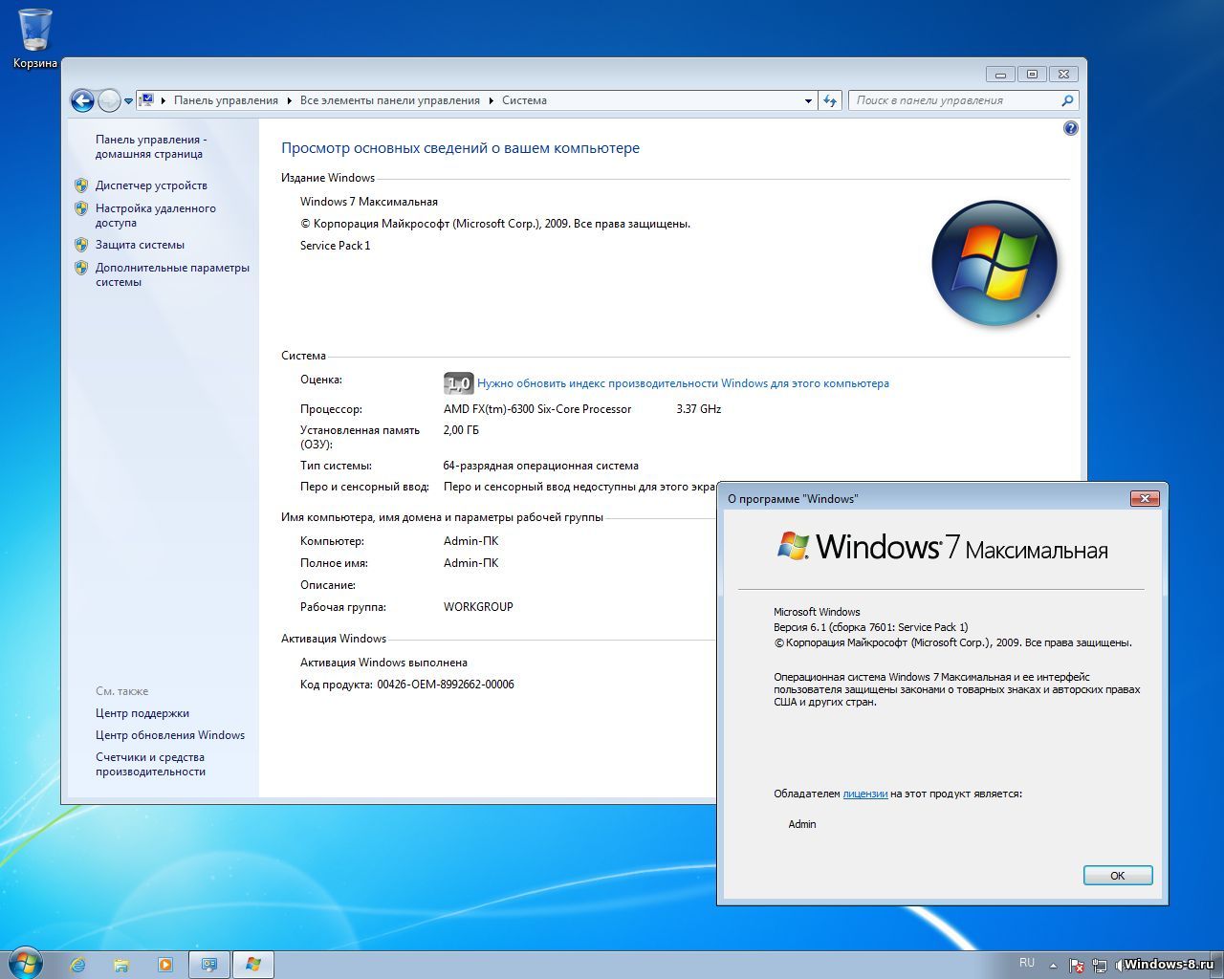Click the Windows logo orb in System window
The width and height of the screenshot is (1224, 979).
[994, 263]
